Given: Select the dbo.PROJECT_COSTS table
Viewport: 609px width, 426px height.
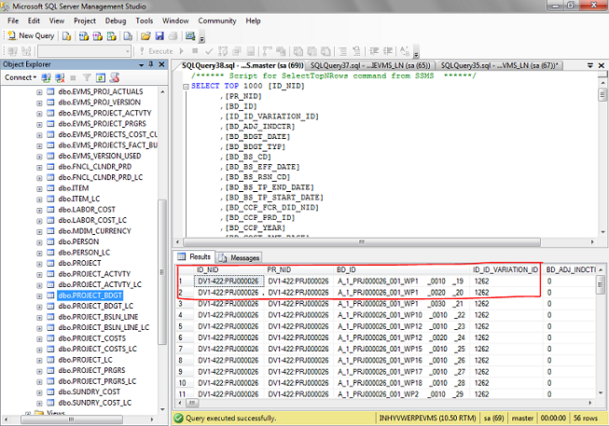Looking at the screenshot, I should tap(91, 337).
